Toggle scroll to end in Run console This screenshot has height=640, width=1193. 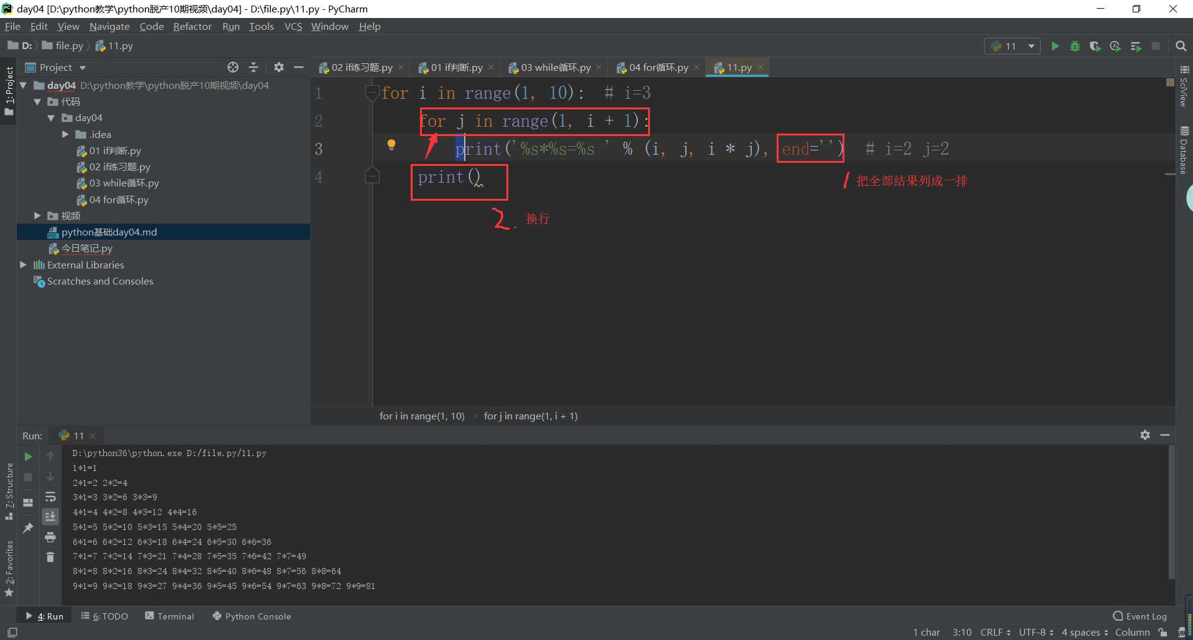pyautogui.click(x=50, y=516)
